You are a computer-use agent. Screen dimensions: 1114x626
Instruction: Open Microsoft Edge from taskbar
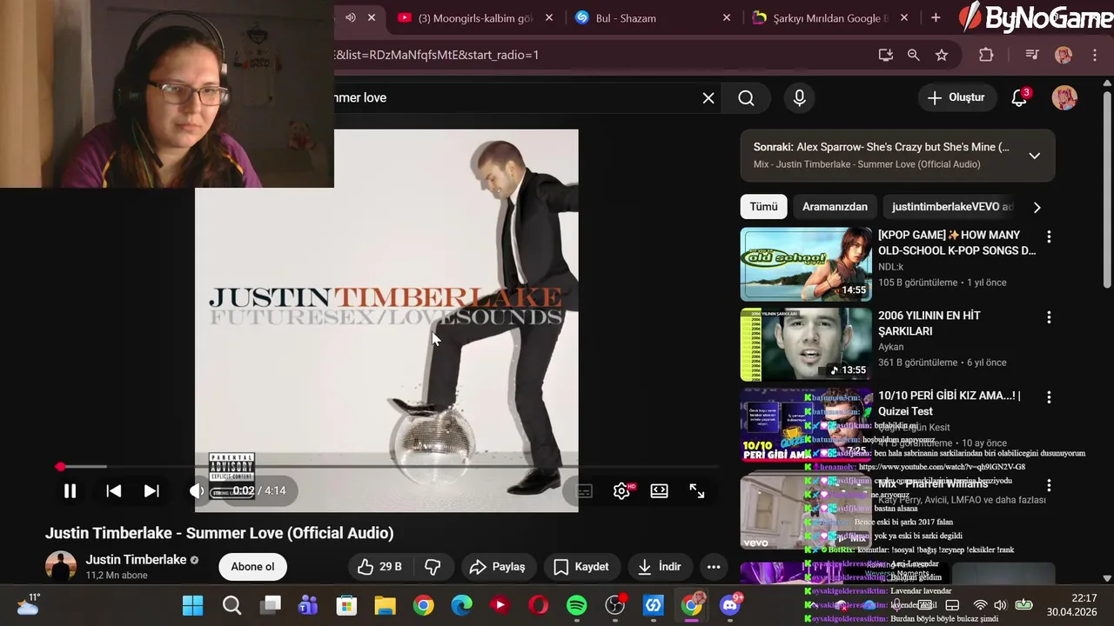pyautogui.click(x=461, y=605)
